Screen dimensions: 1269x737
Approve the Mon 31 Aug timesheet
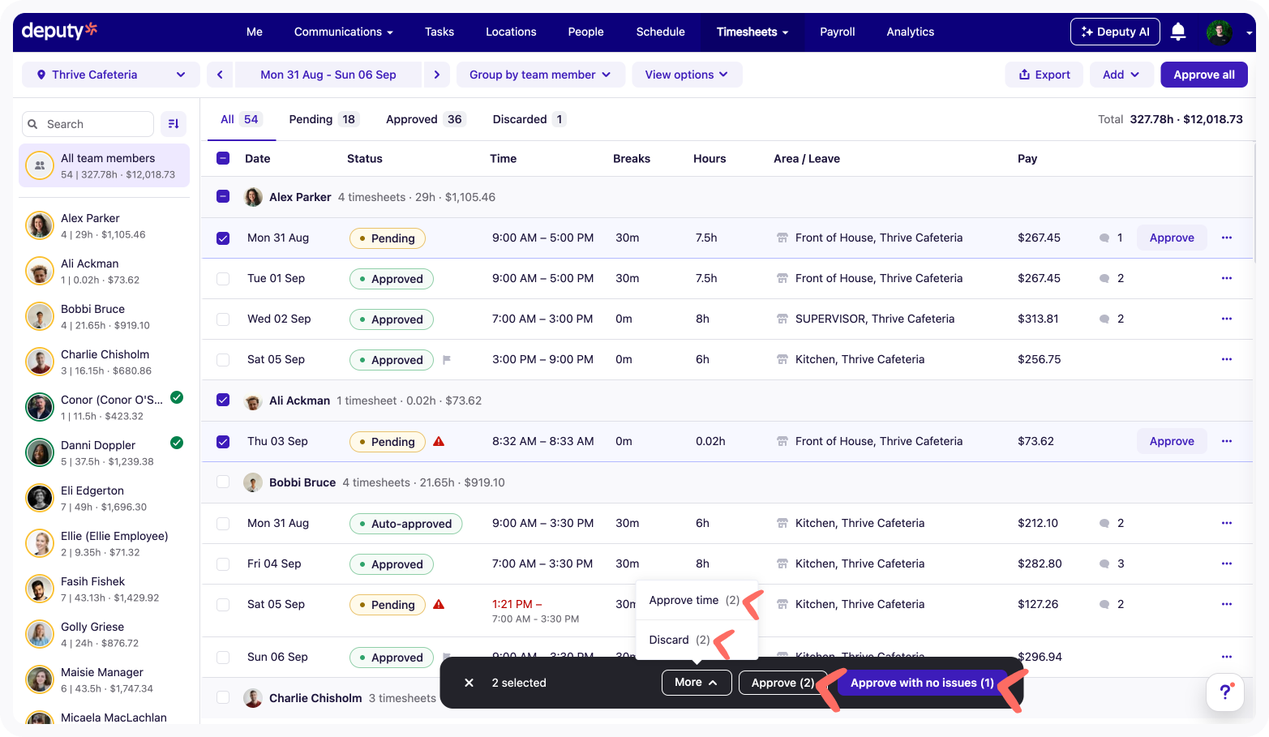1172,238
